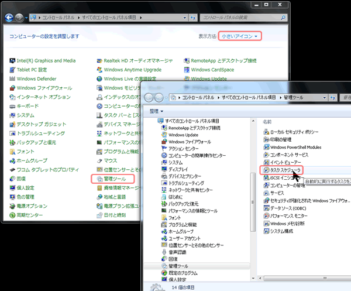
Task: Click the Refresh button in the 管理ツール window
Action: [333, 98]
